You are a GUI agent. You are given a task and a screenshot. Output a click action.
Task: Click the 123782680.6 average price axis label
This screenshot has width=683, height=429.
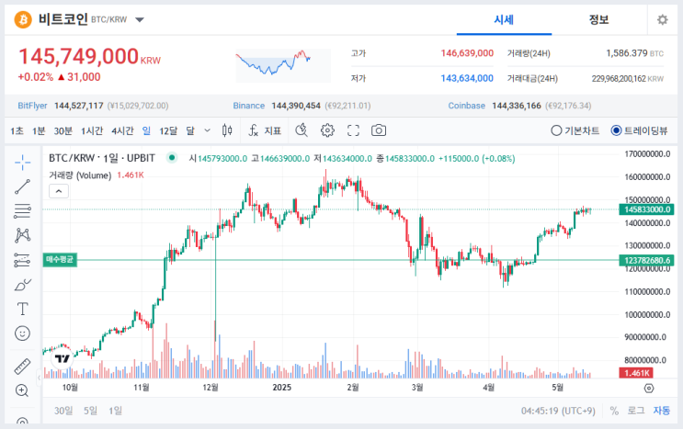[x=646, y=260]
